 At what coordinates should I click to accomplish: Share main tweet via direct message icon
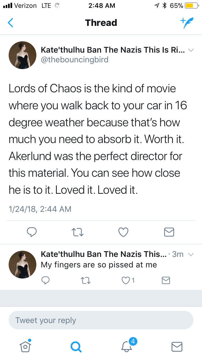pos(169,232)
